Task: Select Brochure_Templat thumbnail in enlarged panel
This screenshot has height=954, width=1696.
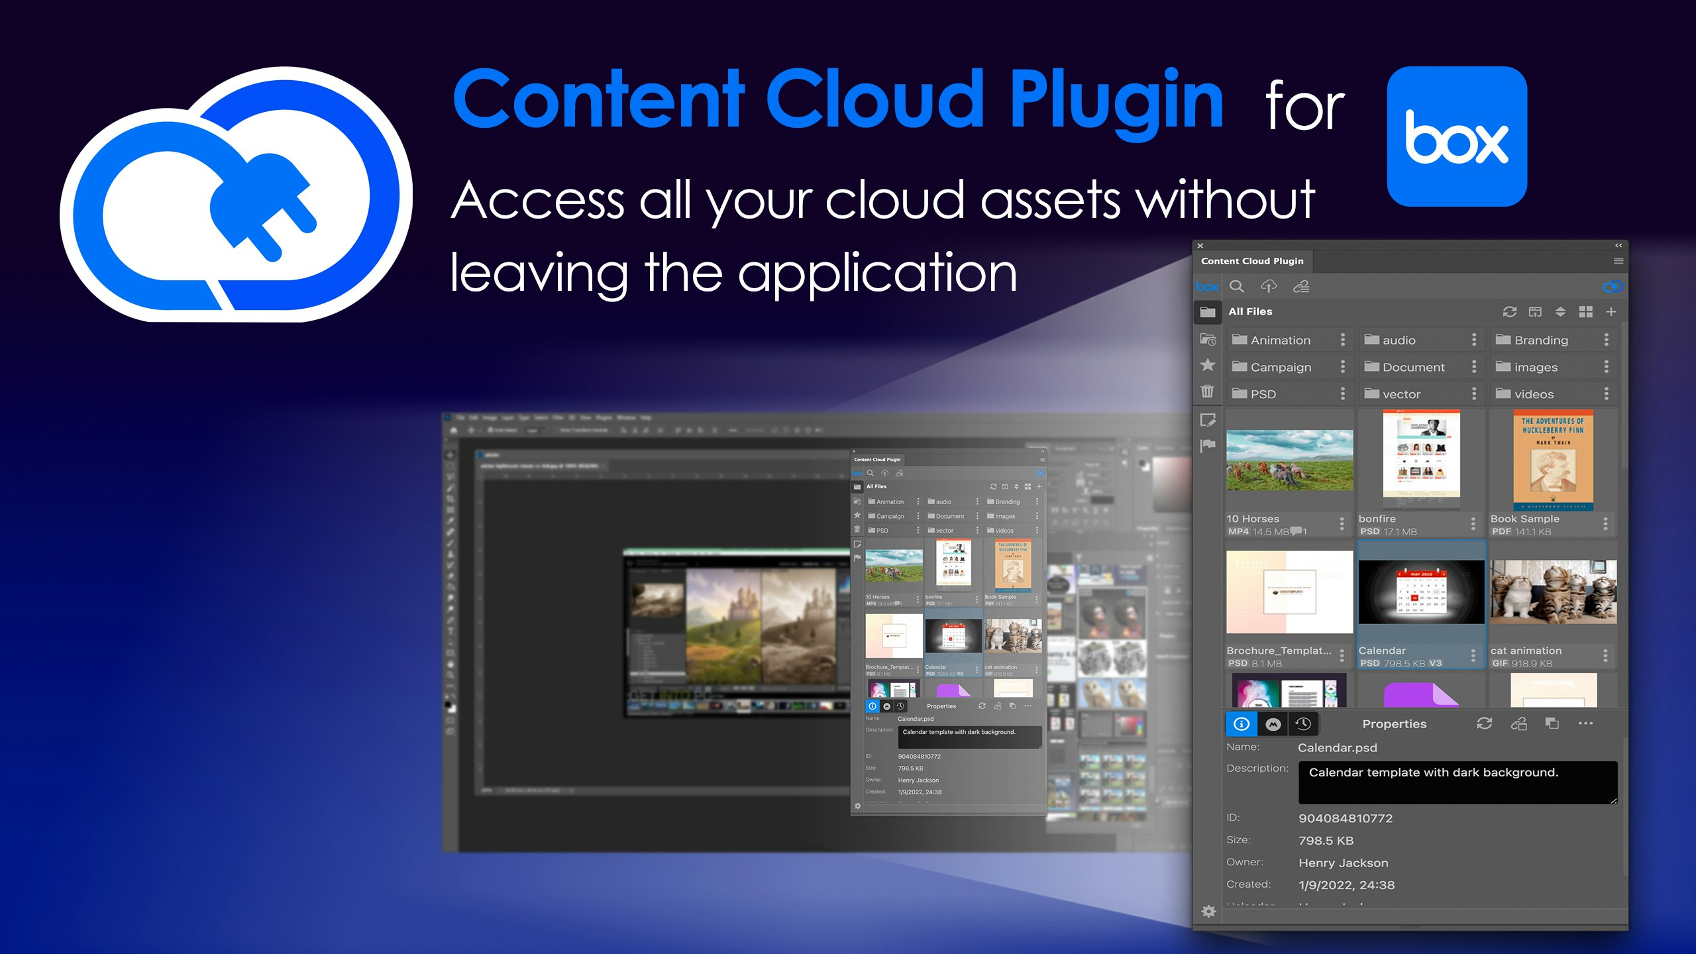Action: tap(1289, 592)
